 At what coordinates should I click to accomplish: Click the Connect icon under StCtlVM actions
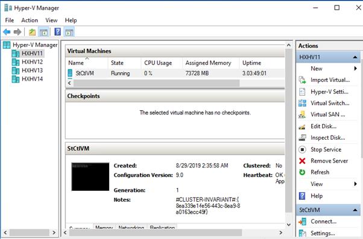302,222
